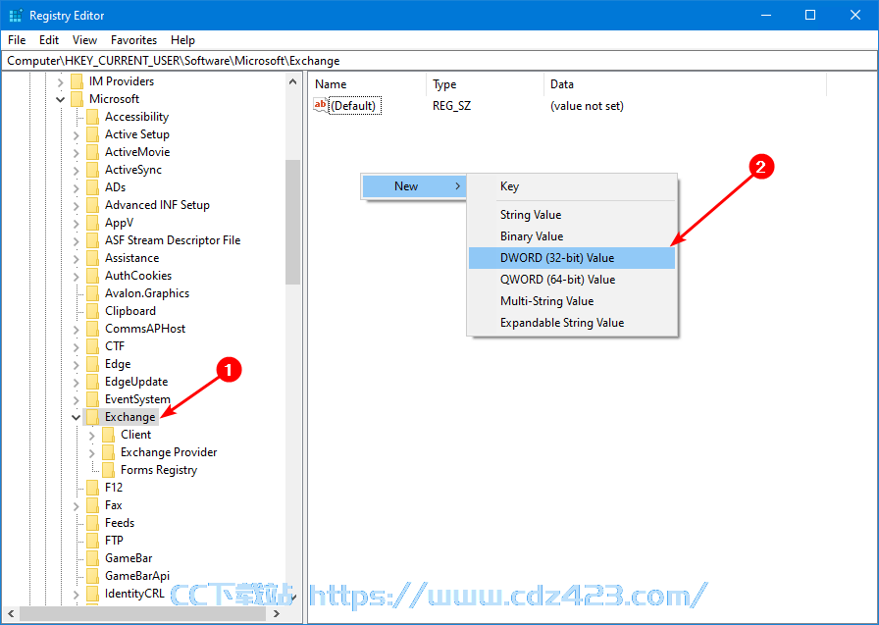Select the Clipboard key

(x=130, y=311)
